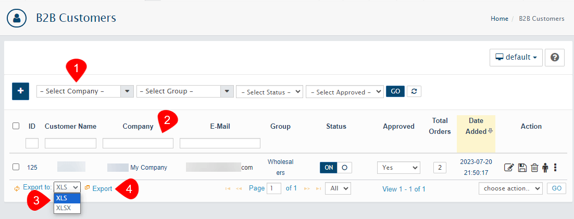Click the blue plus add customer button
This screenshot has width=574, height=219.
click(x=20, y=91)
